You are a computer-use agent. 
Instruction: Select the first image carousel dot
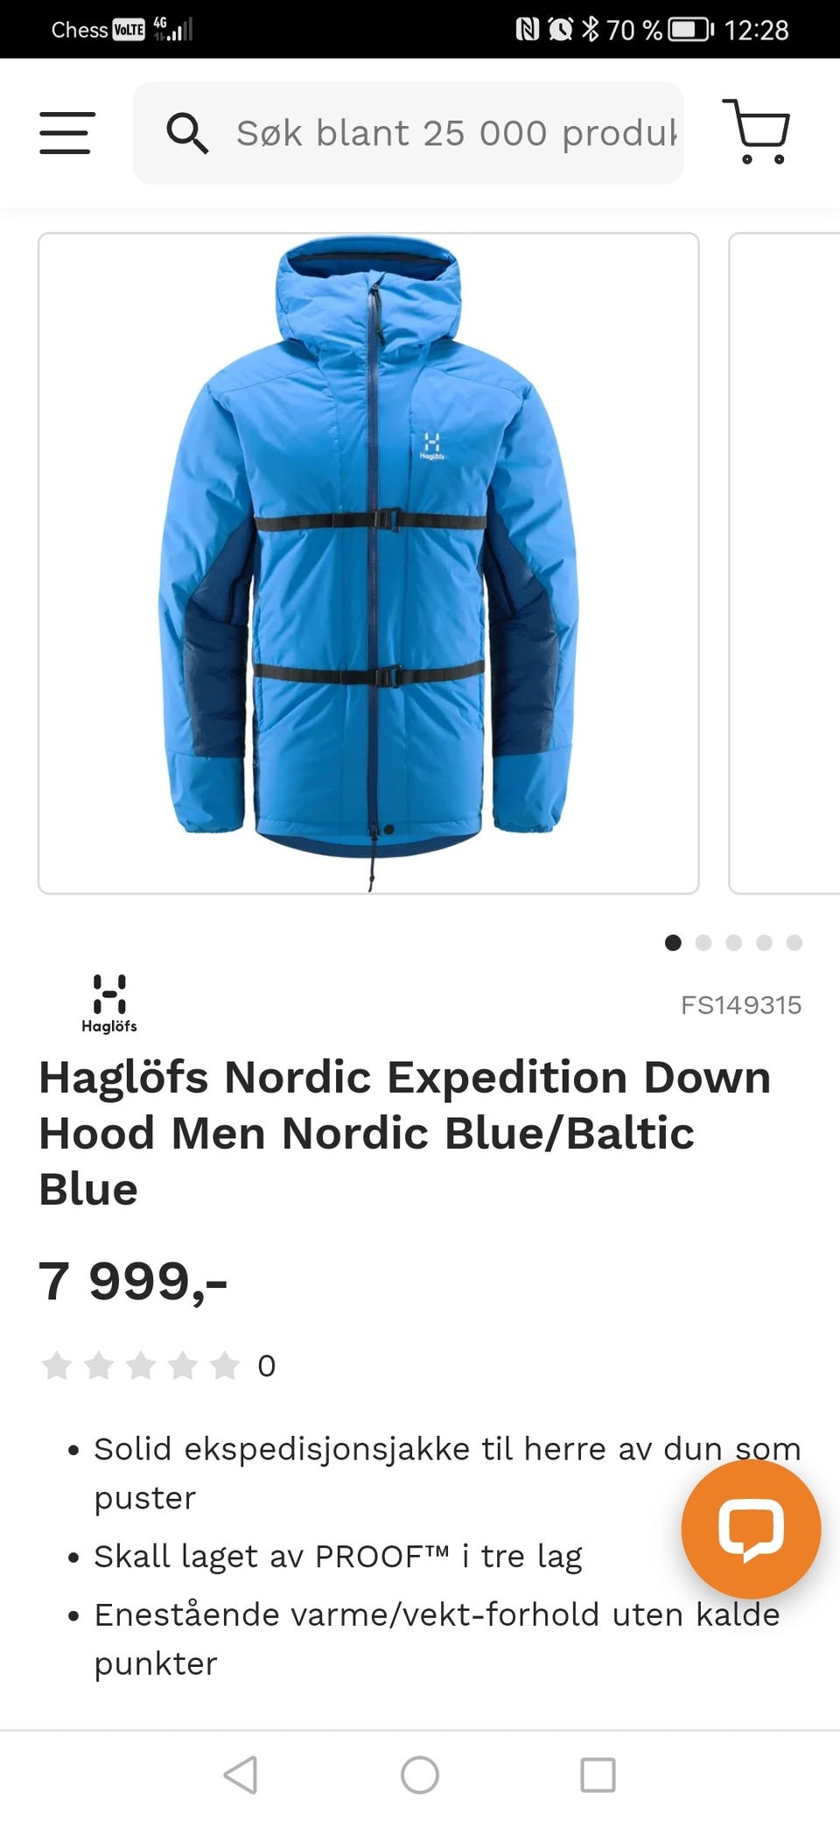tap(673, 942)
